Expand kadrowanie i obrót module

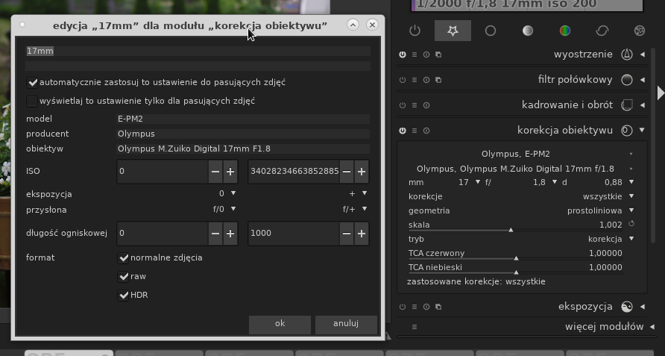pyautogui.click(x=643, y=105)
